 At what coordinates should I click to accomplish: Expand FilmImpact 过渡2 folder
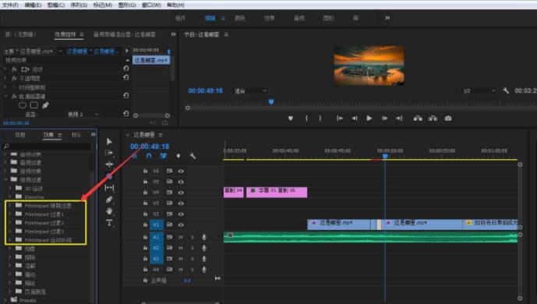tap(9, 222)
